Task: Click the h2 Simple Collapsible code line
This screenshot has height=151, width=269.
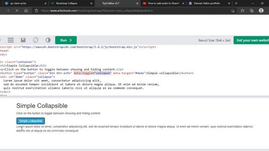Action: pos(23,65)
